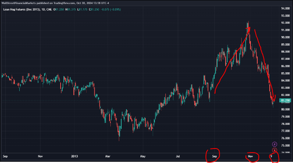
Task: Click the Mar label on time axis
Action: (107, 156)
